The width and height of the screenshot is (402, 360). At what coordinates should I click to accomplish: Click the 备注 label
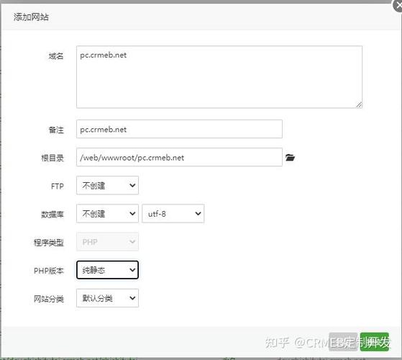[56, 130]
